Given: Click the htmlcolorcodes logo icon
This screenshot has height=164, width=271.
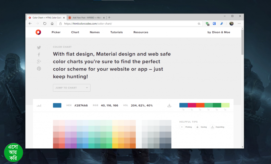Looking at the screenshot, I should tap(38, 32).
